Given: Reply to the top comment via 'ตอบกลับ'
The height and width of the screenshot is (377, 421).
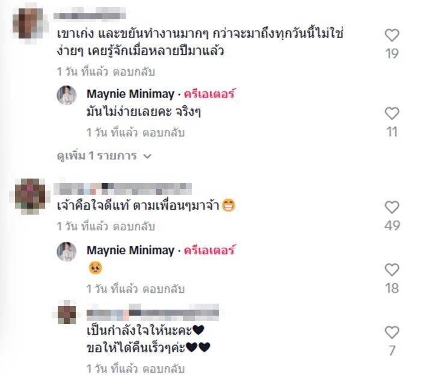Looking at the screenshot, I should (134, 72).
